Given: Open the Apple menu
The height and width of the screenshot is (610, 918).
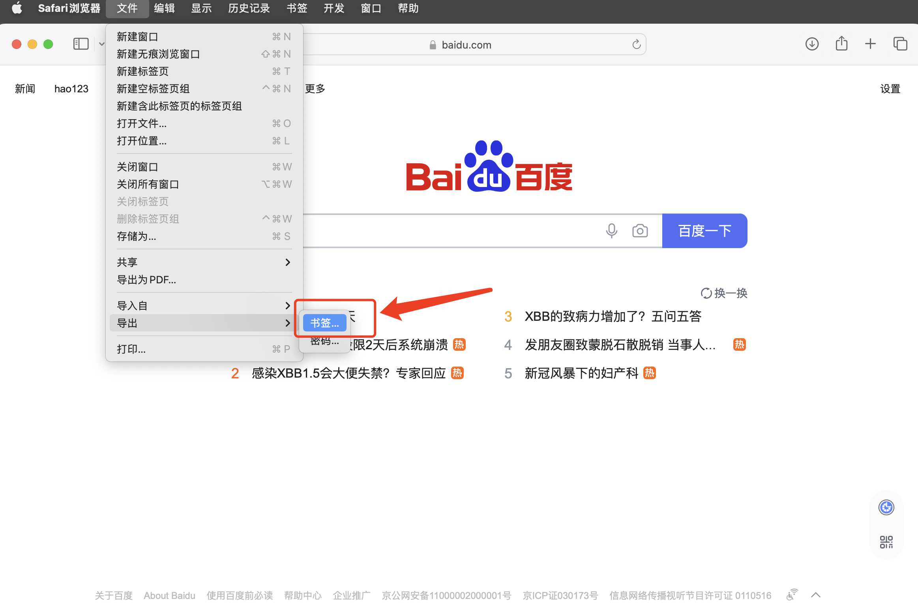Looking at the screenshot, I should click(x=17, y=8).
